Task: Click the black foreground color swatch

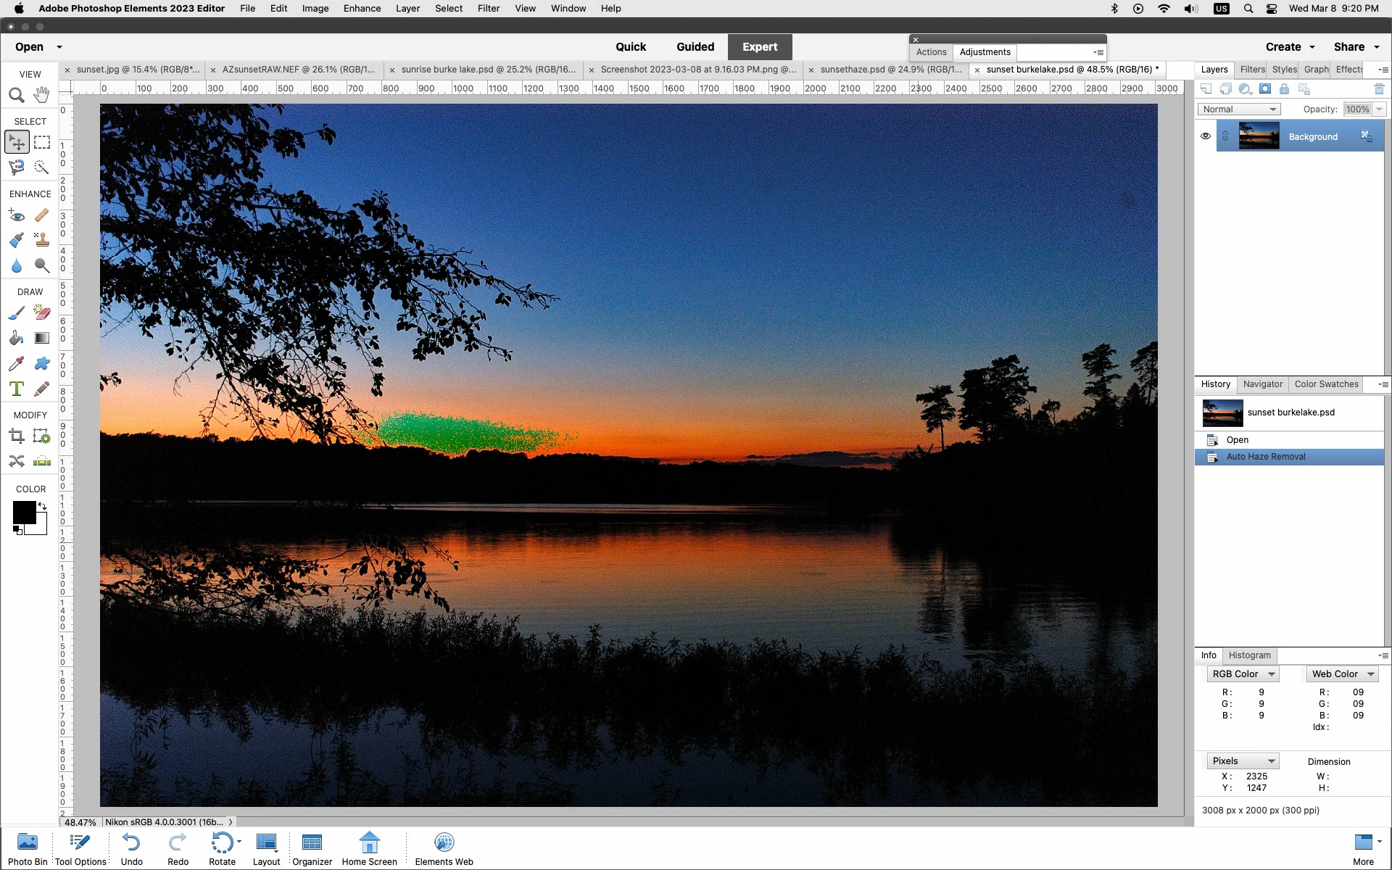Action: [23, 512]
